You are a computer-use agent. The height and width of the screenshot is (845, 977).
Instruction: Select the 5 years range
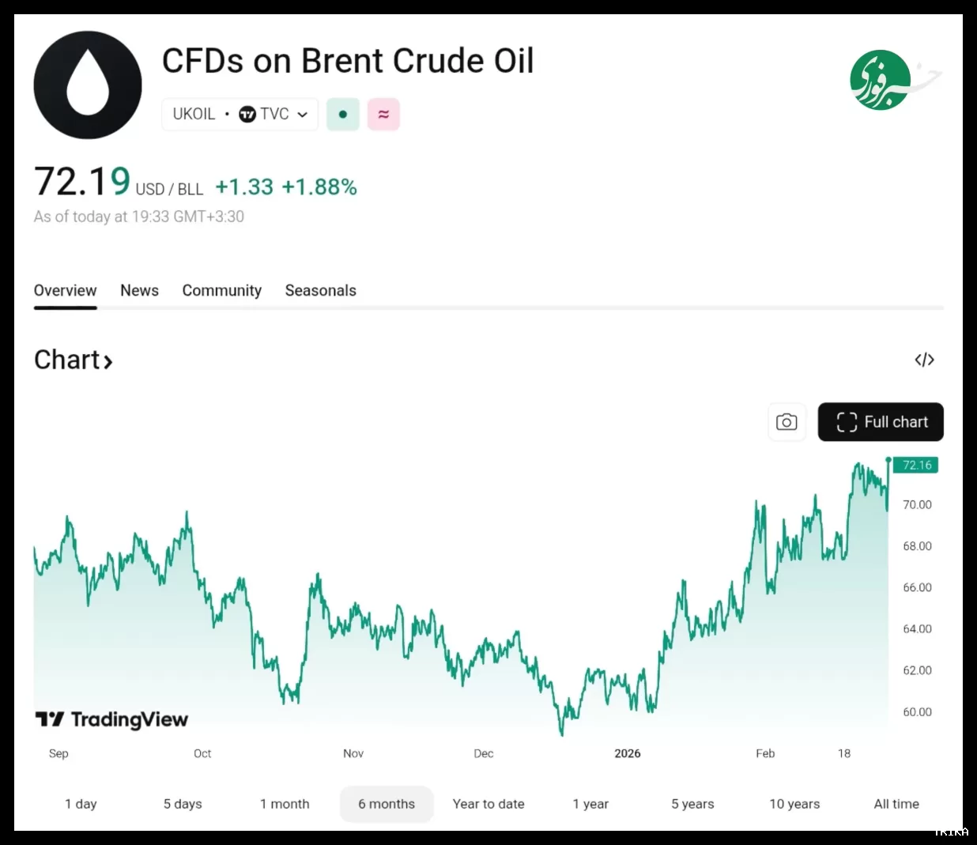point(692,804)
